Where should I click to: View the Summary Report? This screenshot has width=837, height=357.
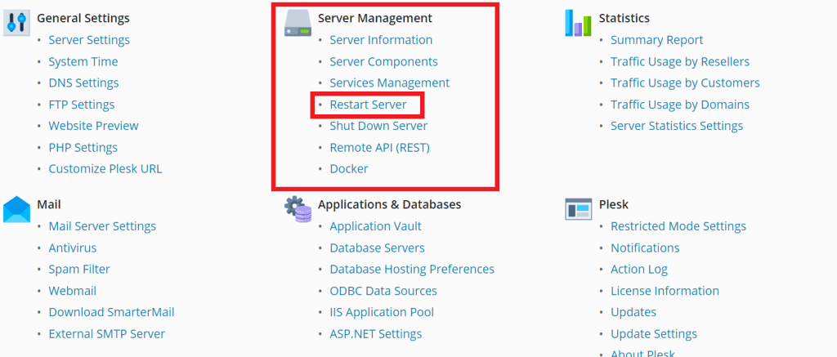pos(656,40)
